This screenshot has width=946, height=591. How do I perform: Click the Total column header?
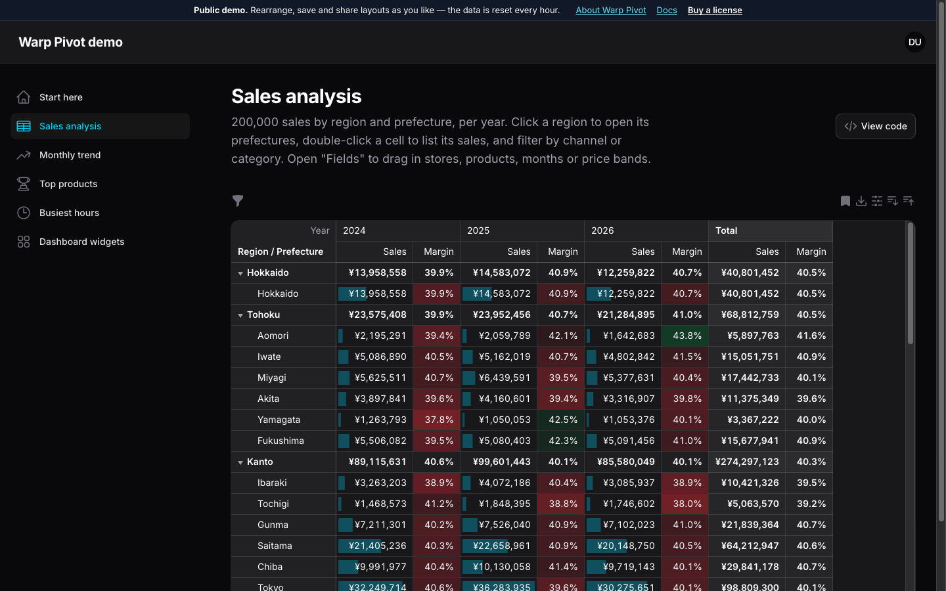pos(771,230)
